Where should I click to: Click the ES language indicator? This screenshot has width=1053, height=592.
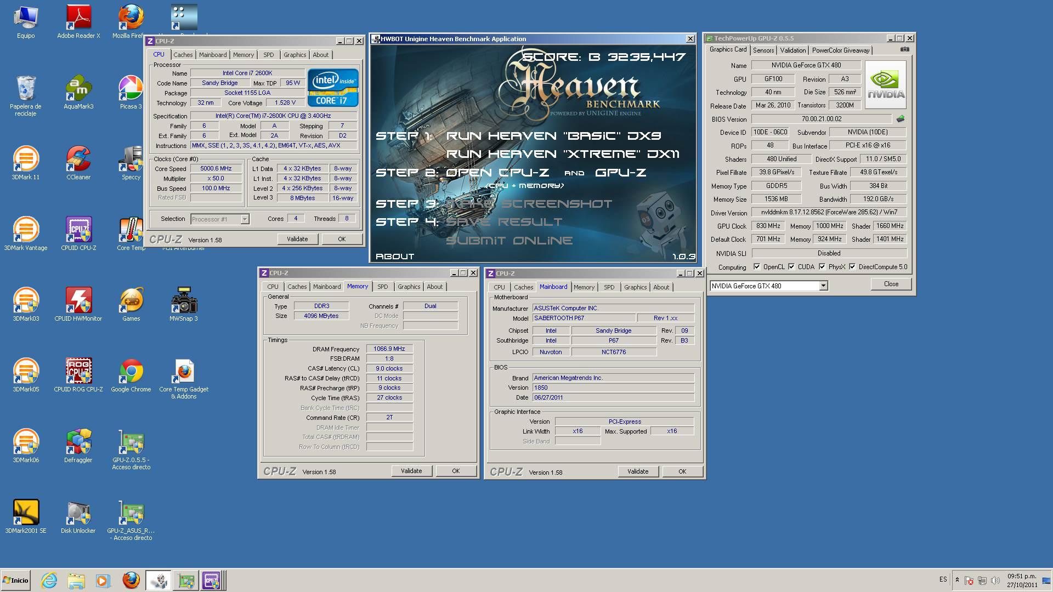[943, 579]
